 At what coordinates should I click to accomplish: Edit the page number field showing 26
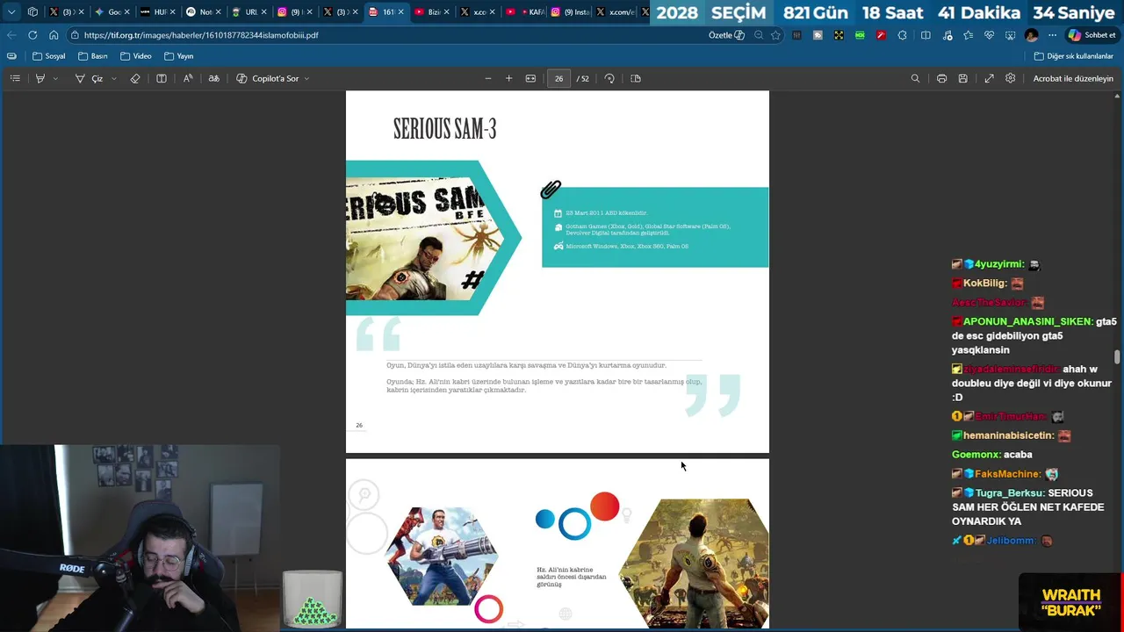coord(558,78)
